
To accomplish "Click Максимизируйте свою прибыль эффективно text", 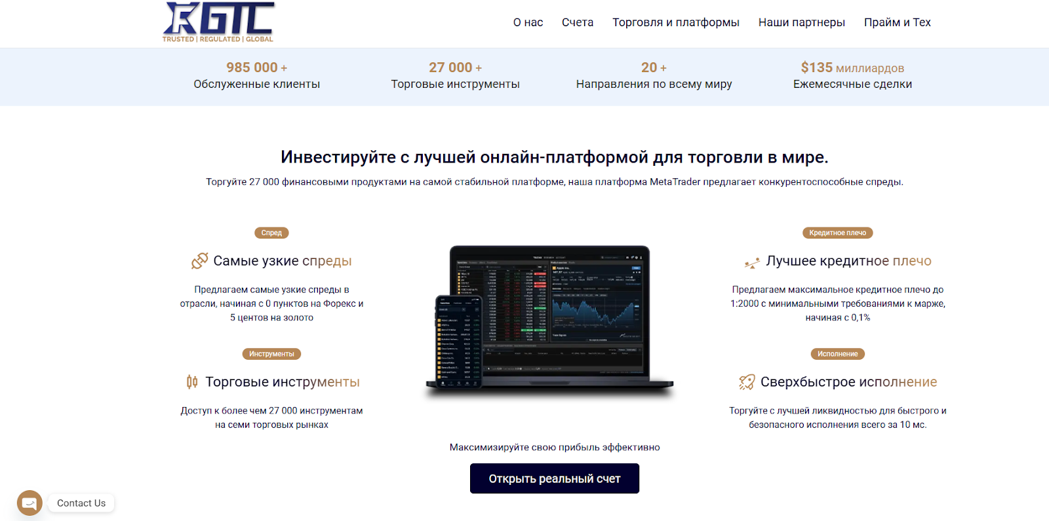I will (x=555, y=447).
